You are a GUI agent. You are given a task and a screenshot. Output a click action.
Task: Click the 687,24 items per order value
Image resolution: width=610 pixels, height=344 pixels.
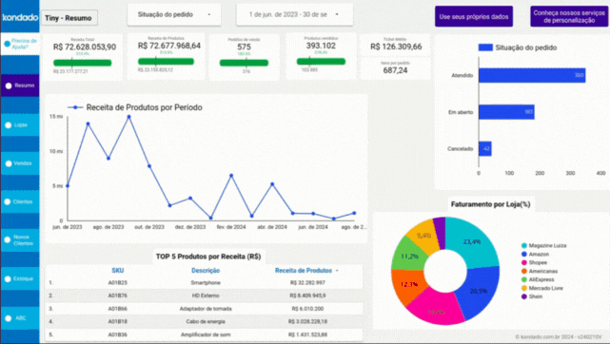click(x=395, y=70)
